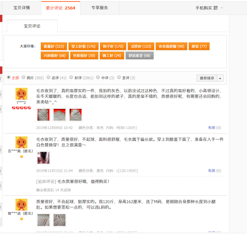The image size is (247, 234).
Task: Open the third photo in t***2's review
Action: click(76, 115)
